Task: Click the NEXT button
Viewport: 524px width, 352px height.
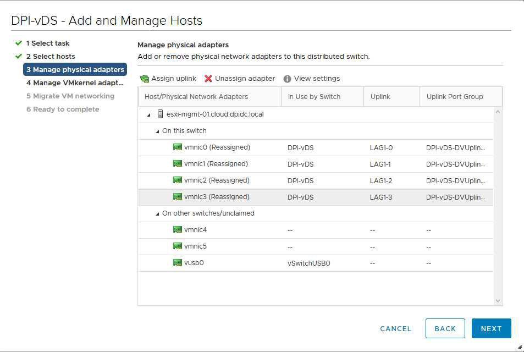Action: click(491, 328)
